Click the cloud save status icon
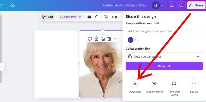 click(12, 5)
